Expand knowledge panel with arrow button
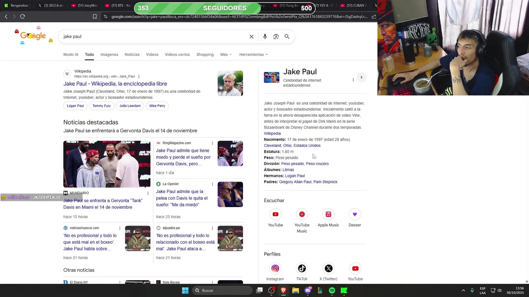Image resolution: width=529 pixels, height=297 pixels. click(361, 77)
